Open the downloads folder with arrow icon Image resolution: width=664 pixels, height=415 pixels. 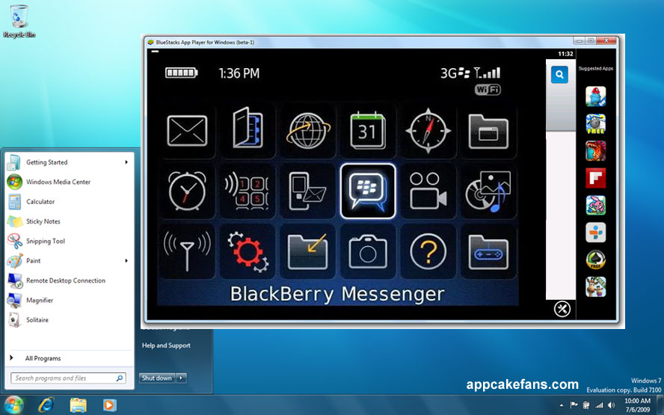pyautogui.click(x=308, y=251)
